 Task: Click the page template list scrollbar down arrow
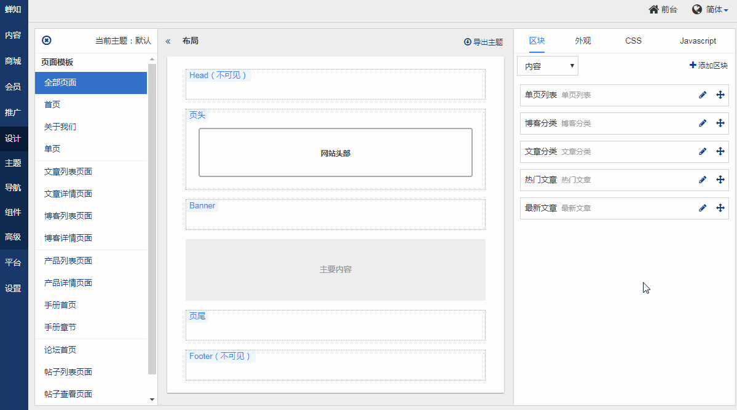pos(152,400)
